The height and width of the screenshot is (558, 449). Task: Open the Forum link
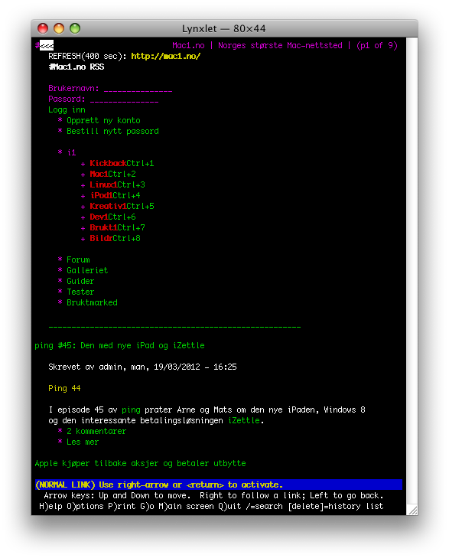pos(78,259)
